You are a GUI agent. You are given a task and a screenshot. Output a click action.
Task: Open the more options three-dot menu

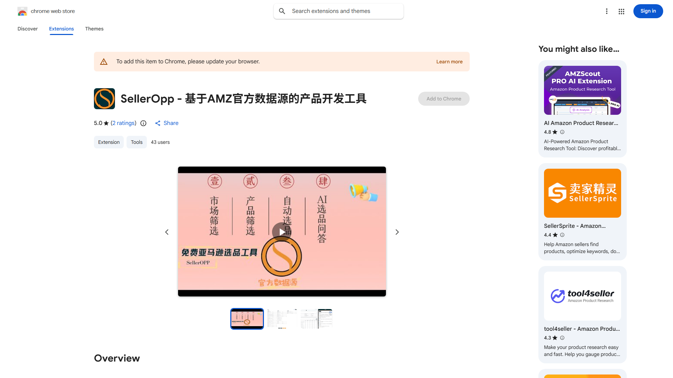607,11
